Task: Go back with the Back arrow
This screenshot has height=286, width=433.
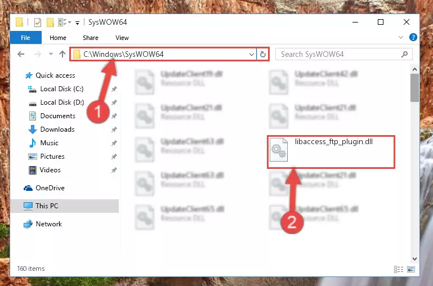Action: point(21,54)
